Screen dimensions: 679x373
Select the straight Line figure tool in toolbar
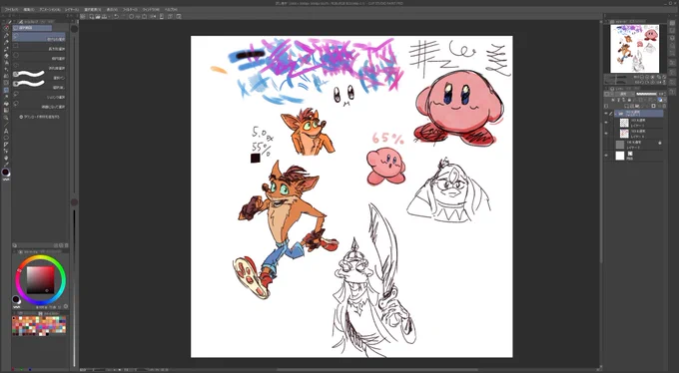pyautogui.click(x=6, y=125)
